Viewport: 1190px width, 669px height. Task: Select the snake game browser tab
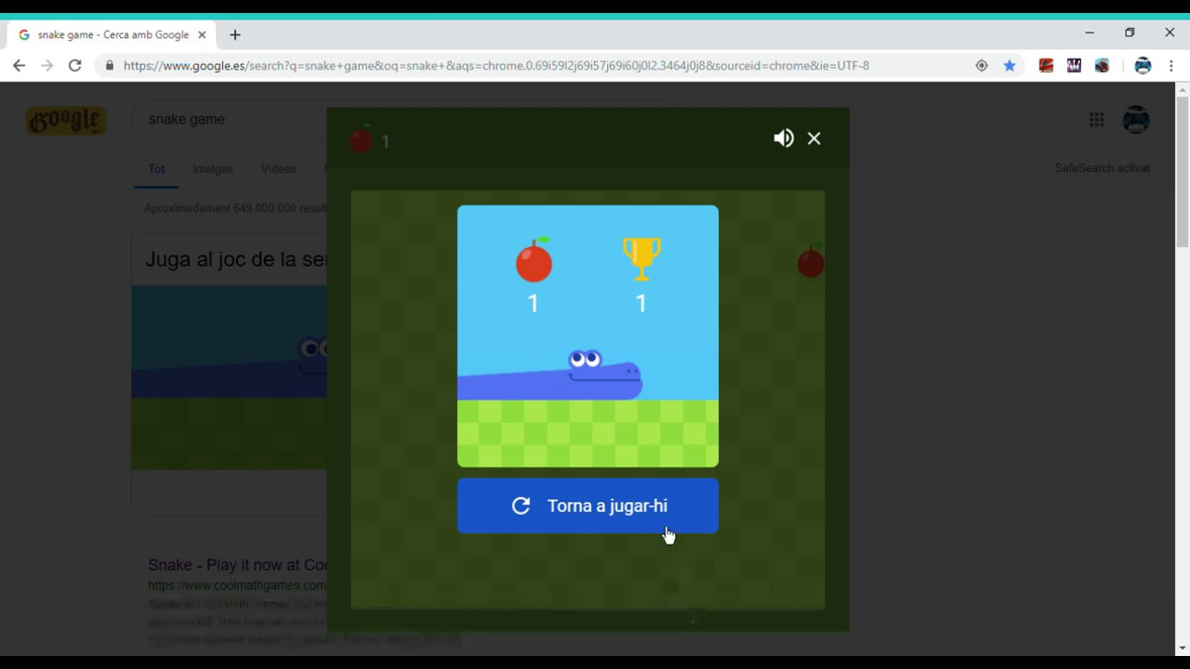pos(112,35)
